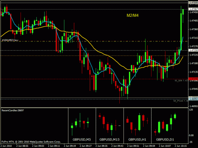Click the GBPUSD,M15 mini chart
This screenshot has height=148, width=198.
pos(110,126)
